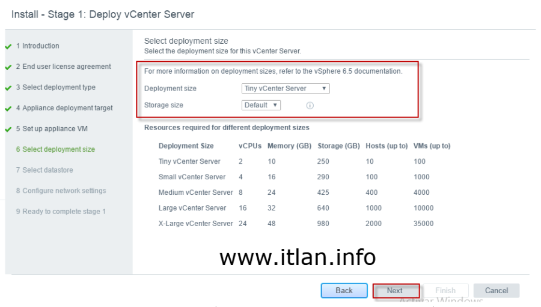541x307 pixels.
Task: Select step 6 Select deployment size
Action: pyautogui.click(x=55, y=149)
